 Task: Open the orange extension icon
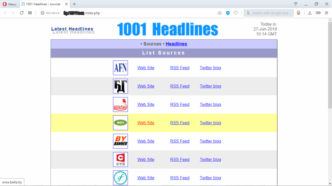click(299, 13)
